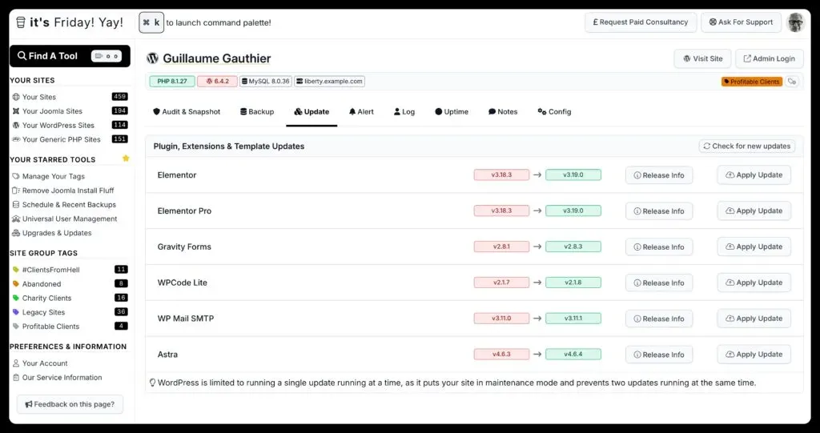This screenshot has width=820, height=433.
Task: Open Release Info for WPCode Lite
Action: point(659,283)
